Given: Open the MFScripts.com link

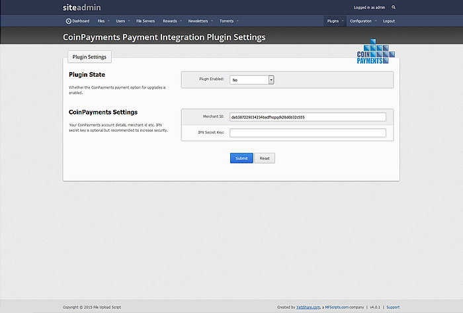Looking at the screenshot, I should 337,307.
